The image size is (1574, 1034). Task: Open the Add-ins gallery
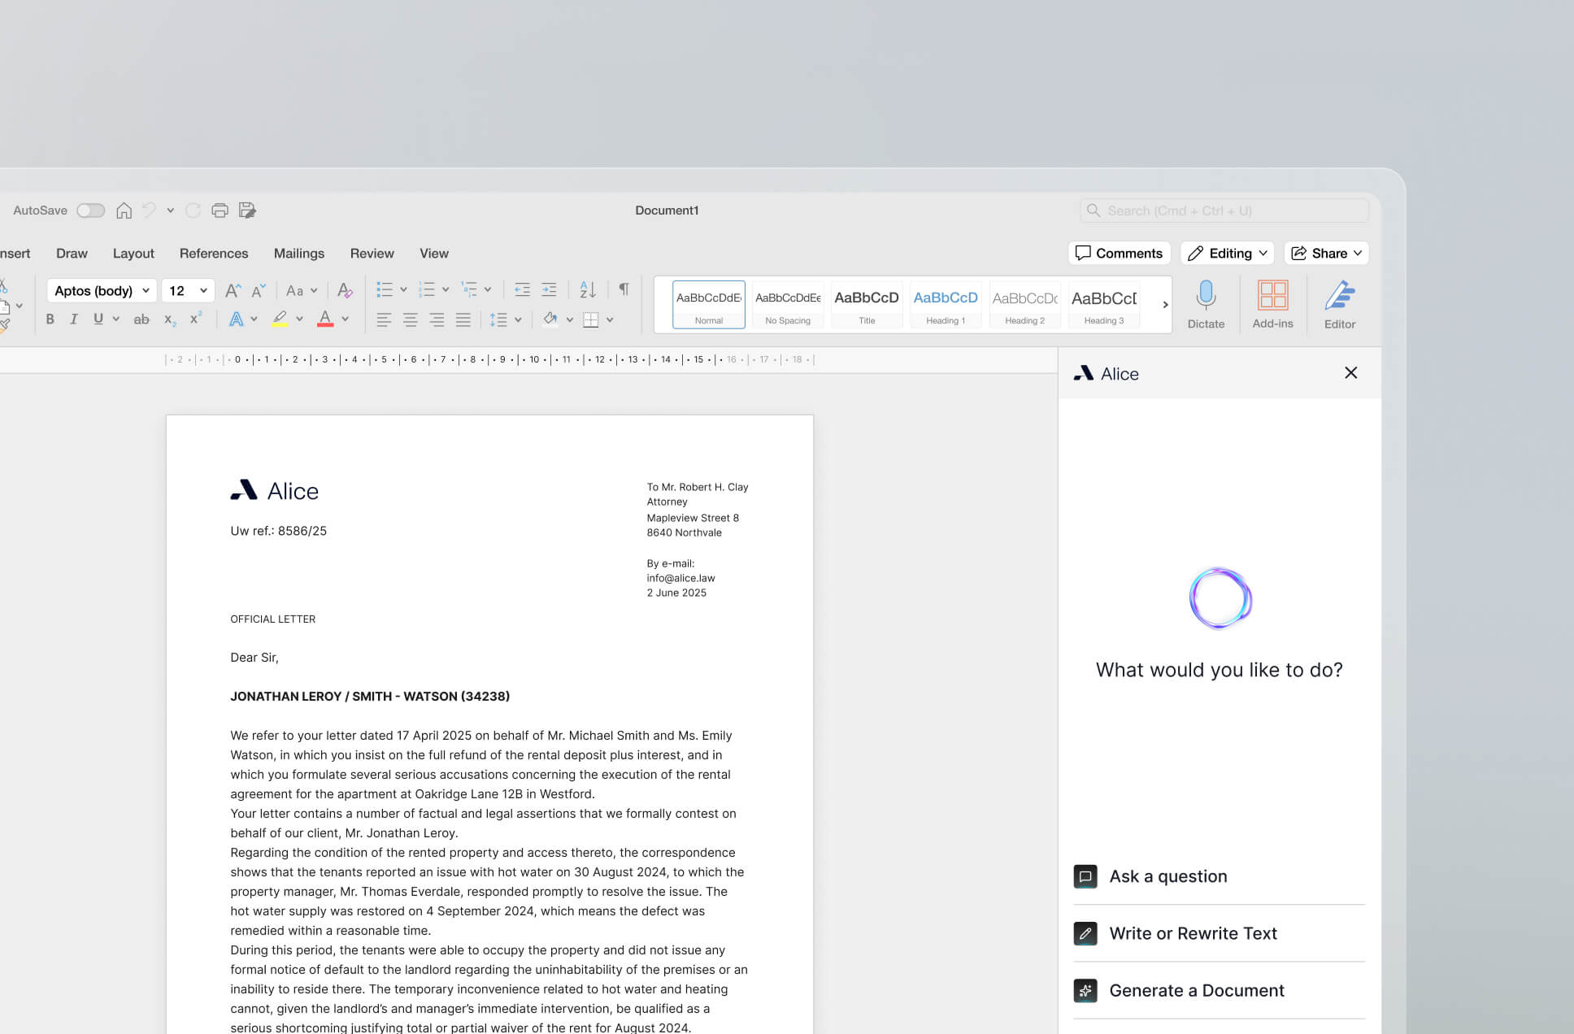click(x=1272, y=295)
